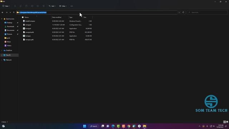The height and width of the screenshot is (129, 229).
Task: Switch to details view in status bar
Action: click(225, 122)
